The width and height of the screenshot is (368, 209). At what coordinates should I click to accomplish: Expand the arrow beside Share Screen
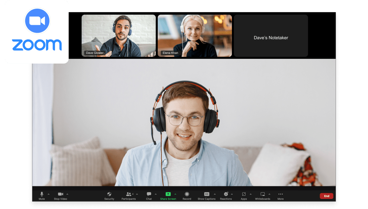click(175, 194)
